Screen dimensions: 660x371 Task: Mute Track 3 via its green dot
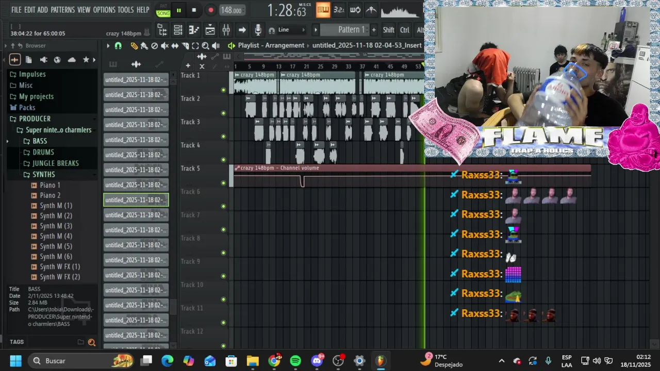click(x=223, y=137)
